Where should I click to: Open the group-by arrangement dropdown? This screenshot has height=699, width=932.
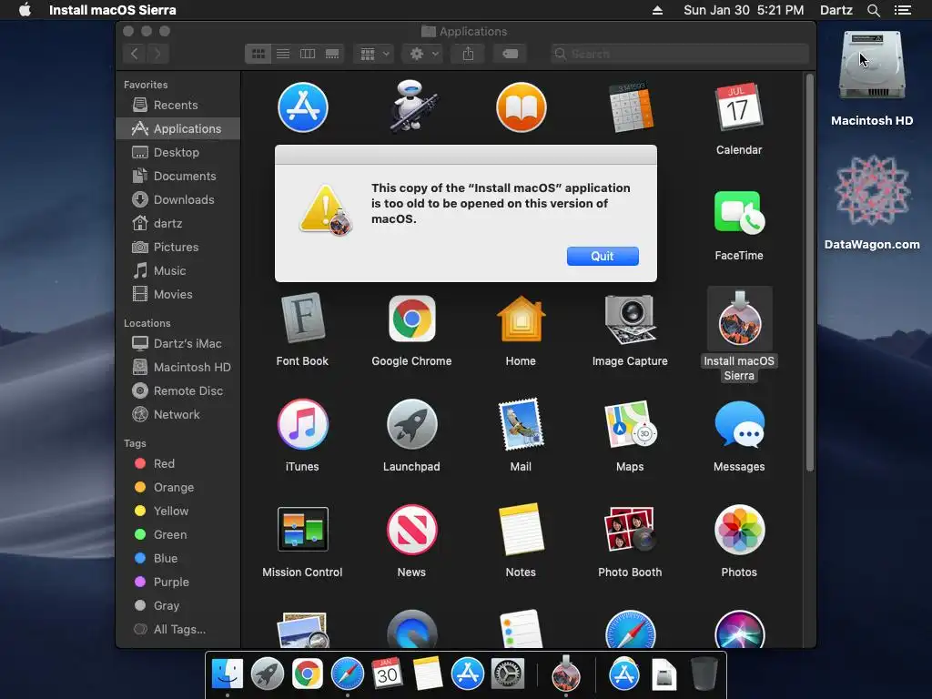tap(374, 54)
